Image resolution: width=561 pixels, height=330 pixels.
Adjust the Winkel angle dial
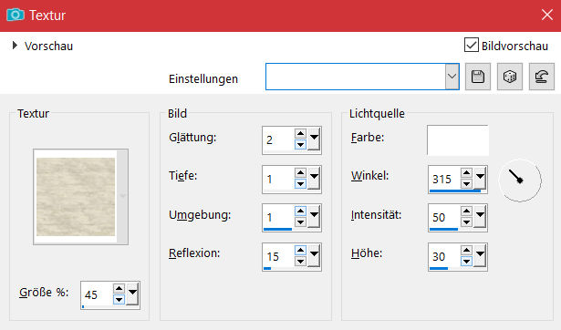point(520,180)
